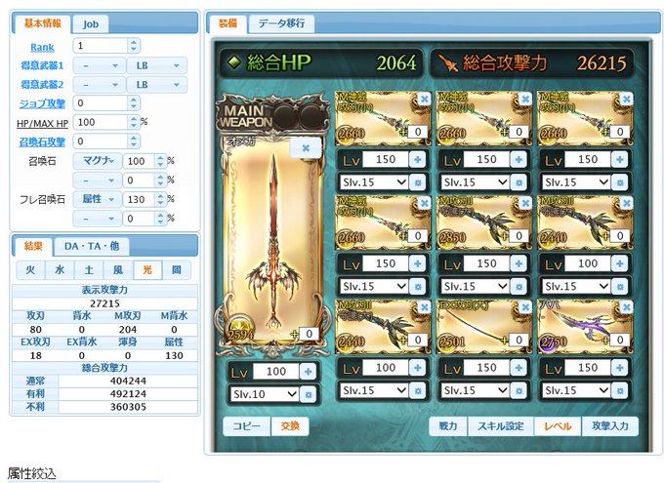Remove the バハ 2750 weapon with X
Screen dimensions: 664x483
click(626, 307)
